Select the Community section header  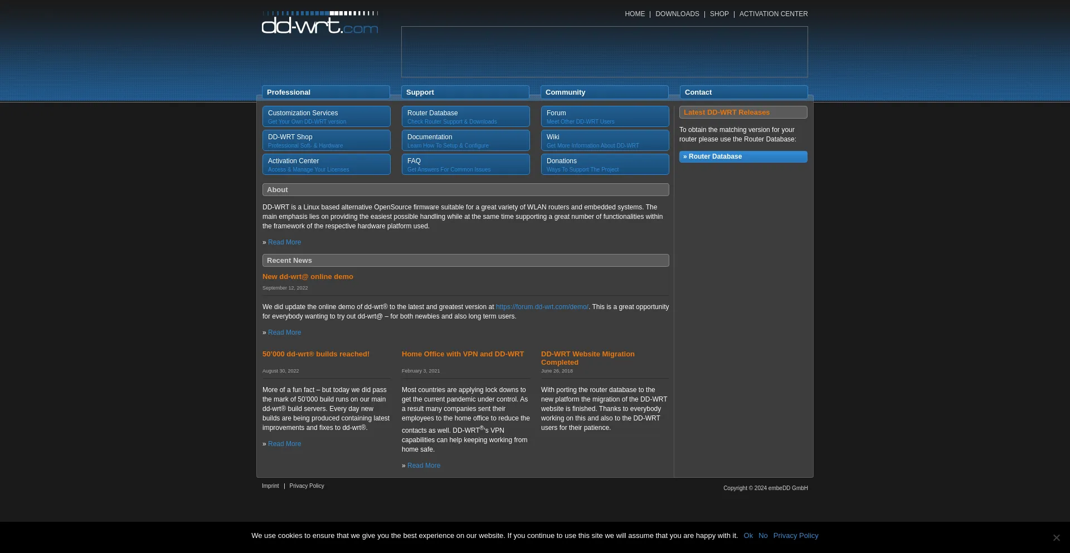point(605,92)
